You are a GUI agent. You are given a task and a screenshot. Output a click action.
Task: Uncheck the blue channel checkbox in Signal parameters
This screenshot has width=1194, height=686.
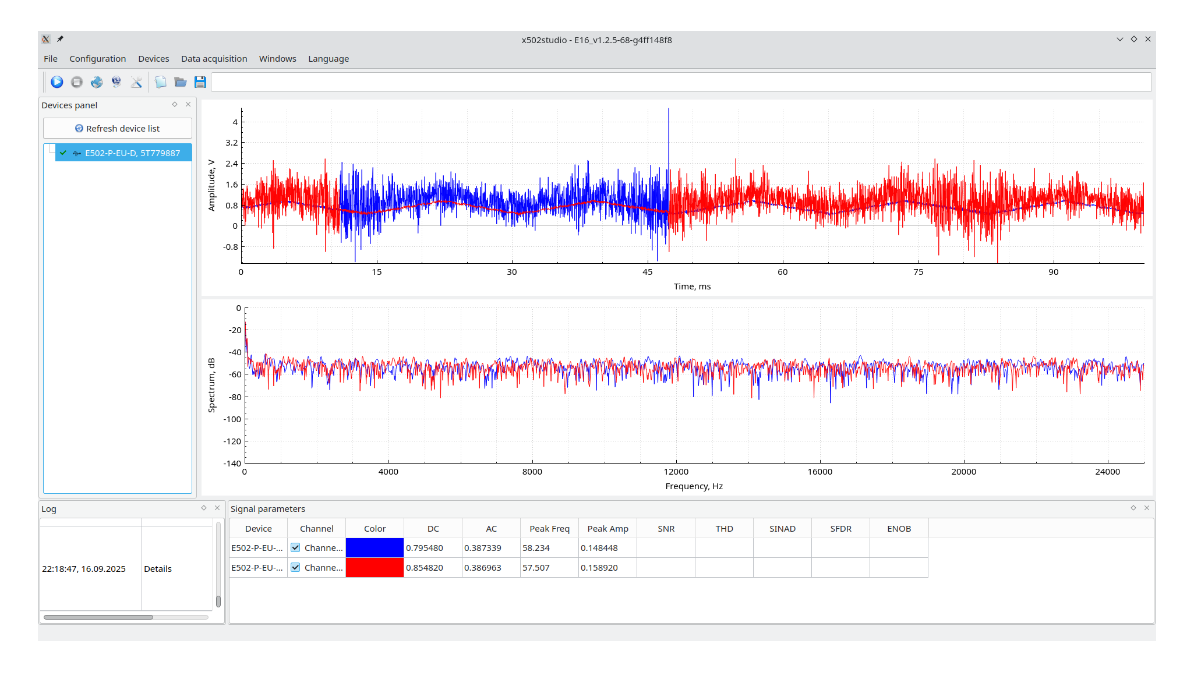click(x=295, y=547)
